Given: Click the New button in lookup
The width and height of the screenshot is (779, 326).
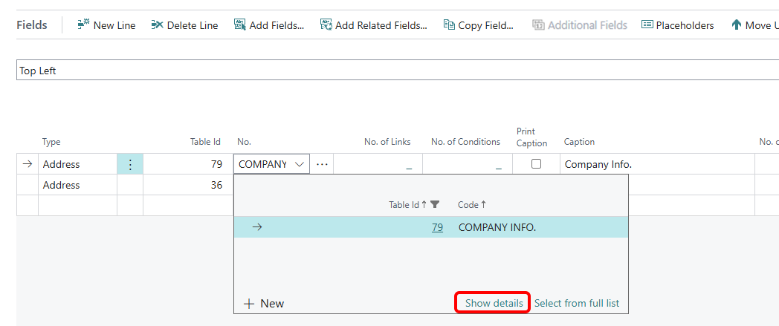Looking at the screenshot, I should click(264, 303).
